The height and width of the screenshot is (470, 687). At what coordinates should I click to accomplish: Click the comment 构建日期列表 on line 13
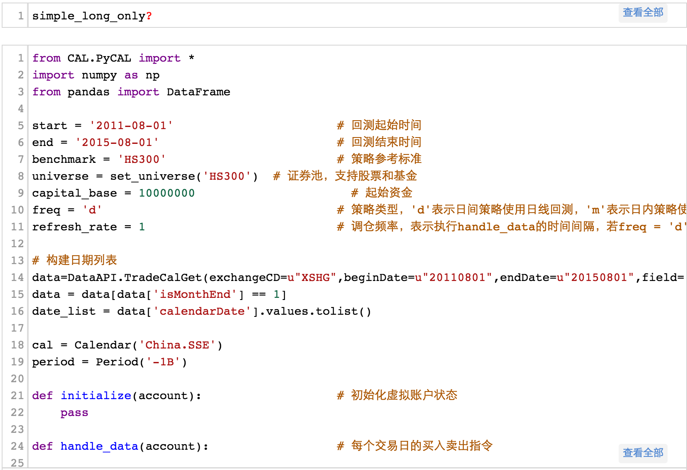click(x=81, y=260)
